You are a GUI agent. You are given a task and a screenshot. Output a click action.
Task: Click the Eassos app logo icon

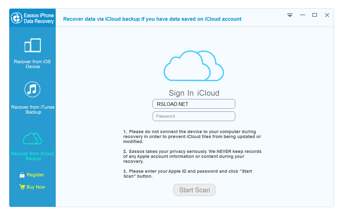(17, 18)
